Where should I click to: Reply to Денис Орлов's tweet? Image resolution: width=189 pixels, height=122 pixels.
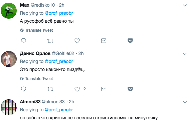click(x=23, y=89)
